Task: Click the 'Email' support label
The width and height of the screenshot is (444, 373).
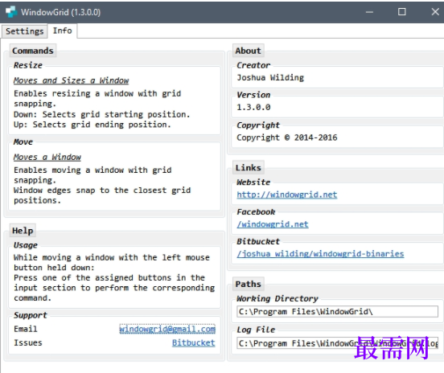Action: (x=26, y=329)
